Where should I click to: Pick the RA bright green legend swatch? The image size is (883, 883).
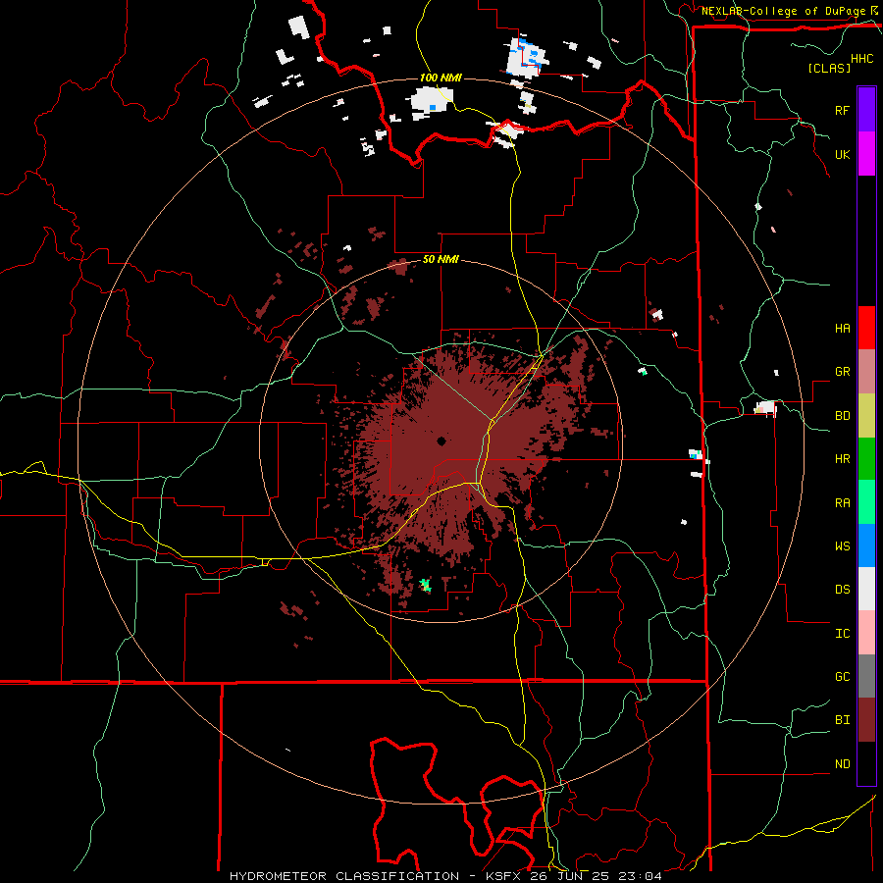pos(866,502)
